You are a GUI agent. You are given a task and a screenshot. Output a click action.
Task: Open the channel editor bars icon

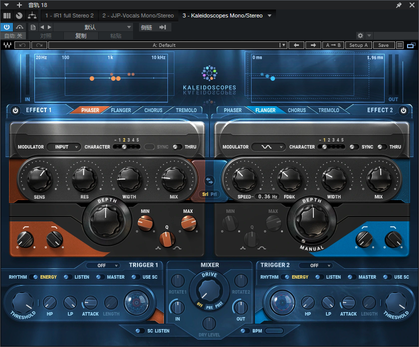[x=7, y=15]
